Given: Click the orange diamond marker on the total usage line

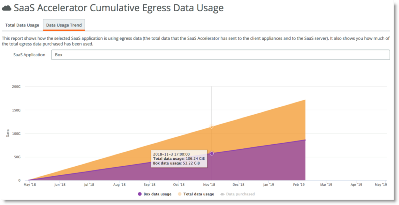Looking at the screenshot, I should 212,127.
